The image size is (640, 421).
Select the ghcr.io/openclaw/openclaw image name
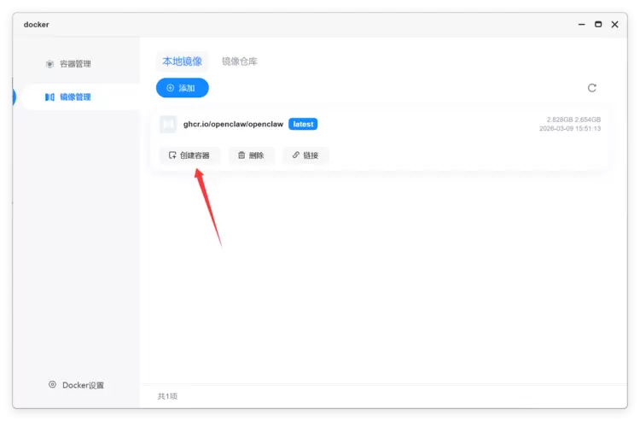tap(233, 124)
